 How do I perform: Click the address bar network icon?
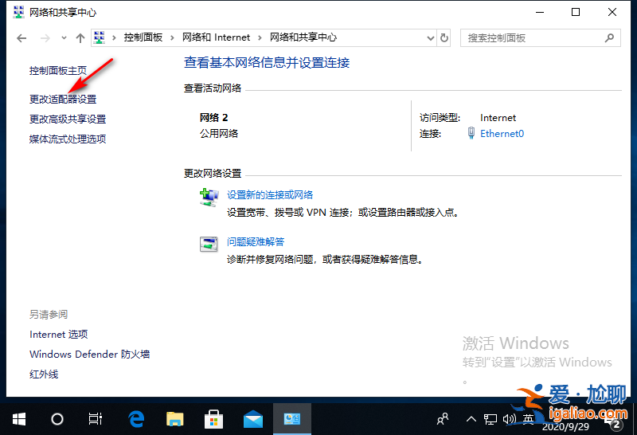(x=100, y=37)
